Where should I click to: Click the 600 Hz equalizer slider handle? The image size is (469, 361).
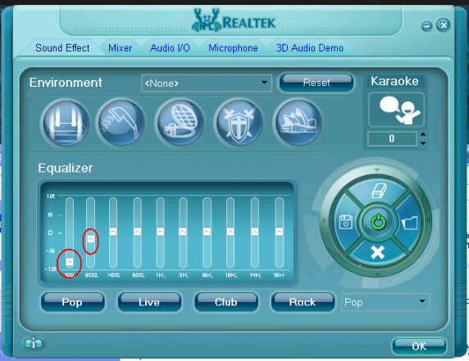click(x=137, y=232)
